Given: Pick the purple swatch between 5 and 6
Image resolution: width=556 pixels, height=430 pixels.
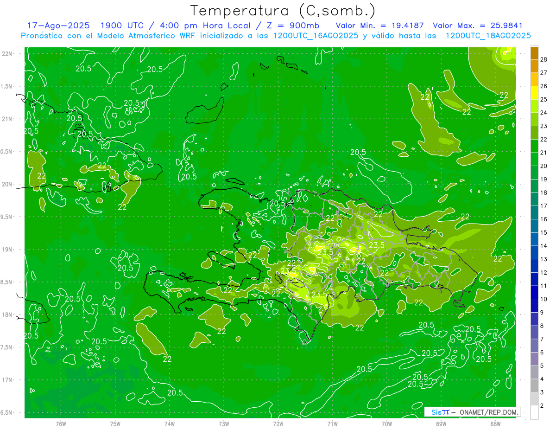Looking at the screenshot, I should [x=534, y=359].
